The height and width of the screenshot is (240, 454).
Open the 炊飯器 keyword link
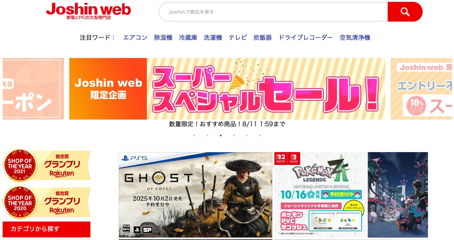263,38
